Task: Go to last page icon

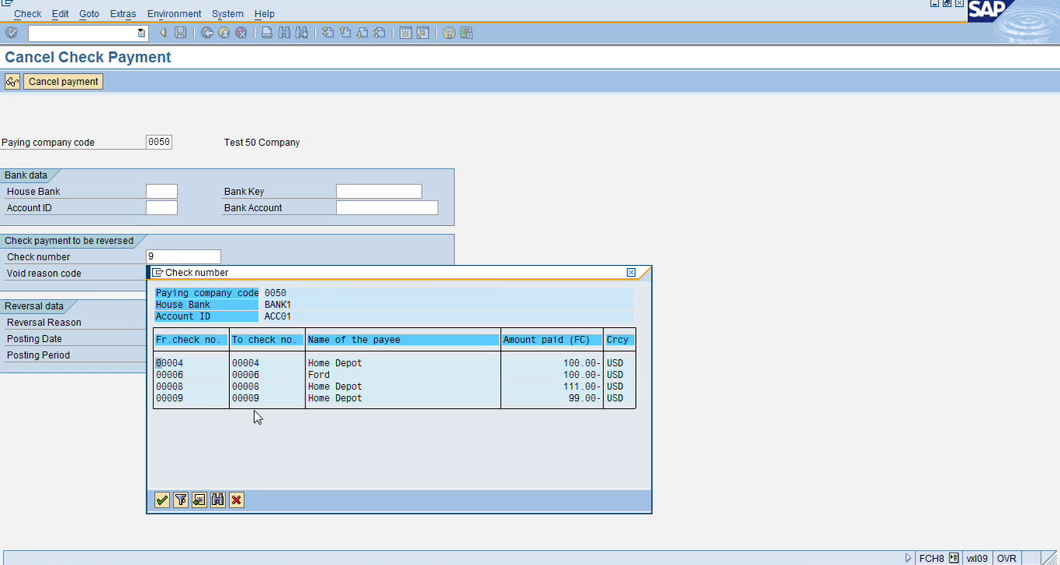Action: tap(380, 33)
